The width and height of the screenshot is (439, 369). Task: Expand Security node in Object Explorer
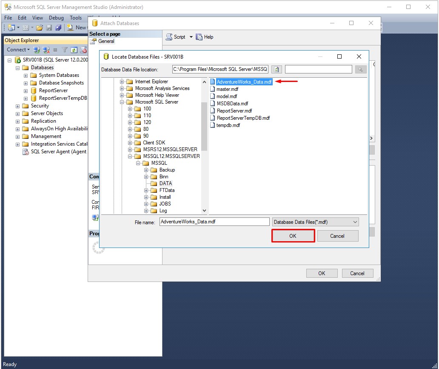pos(17,106)
